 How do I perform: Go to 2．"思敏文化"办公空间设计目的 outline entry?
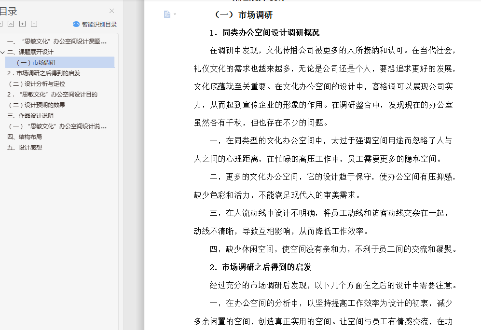click(x=52, y=94)
